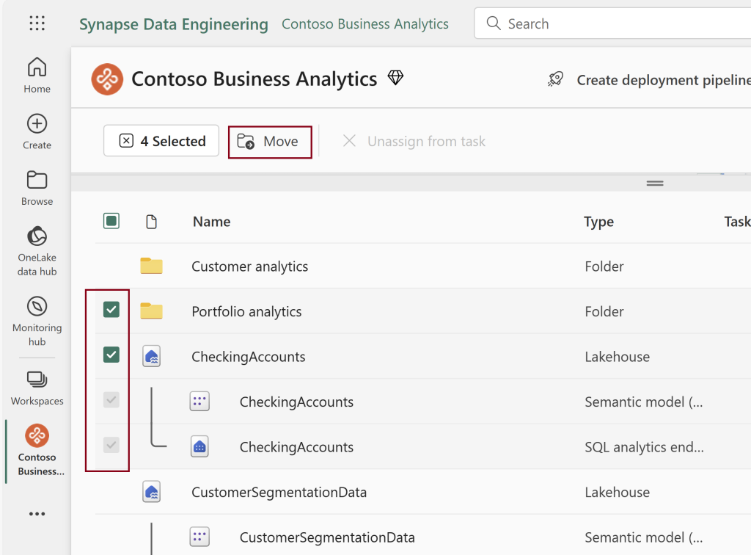Open the Create page
This screenshot has width=751, height=555.
pos(37,132)
